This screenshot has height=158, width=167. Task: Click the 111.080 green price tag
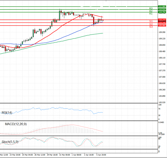point(162,6)
